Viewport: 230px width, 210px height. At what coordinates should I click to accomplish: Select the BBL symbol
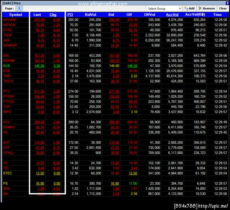point(6,56)
